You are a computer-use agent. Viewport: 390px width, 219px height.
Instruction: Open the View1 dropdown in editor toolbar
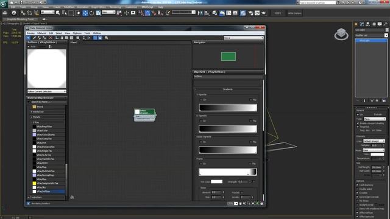tap(244, 38)
